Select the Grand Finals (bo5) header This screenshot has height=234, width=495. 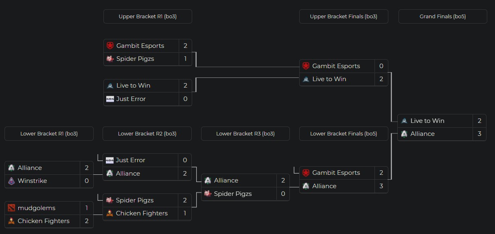coord(443,17)
